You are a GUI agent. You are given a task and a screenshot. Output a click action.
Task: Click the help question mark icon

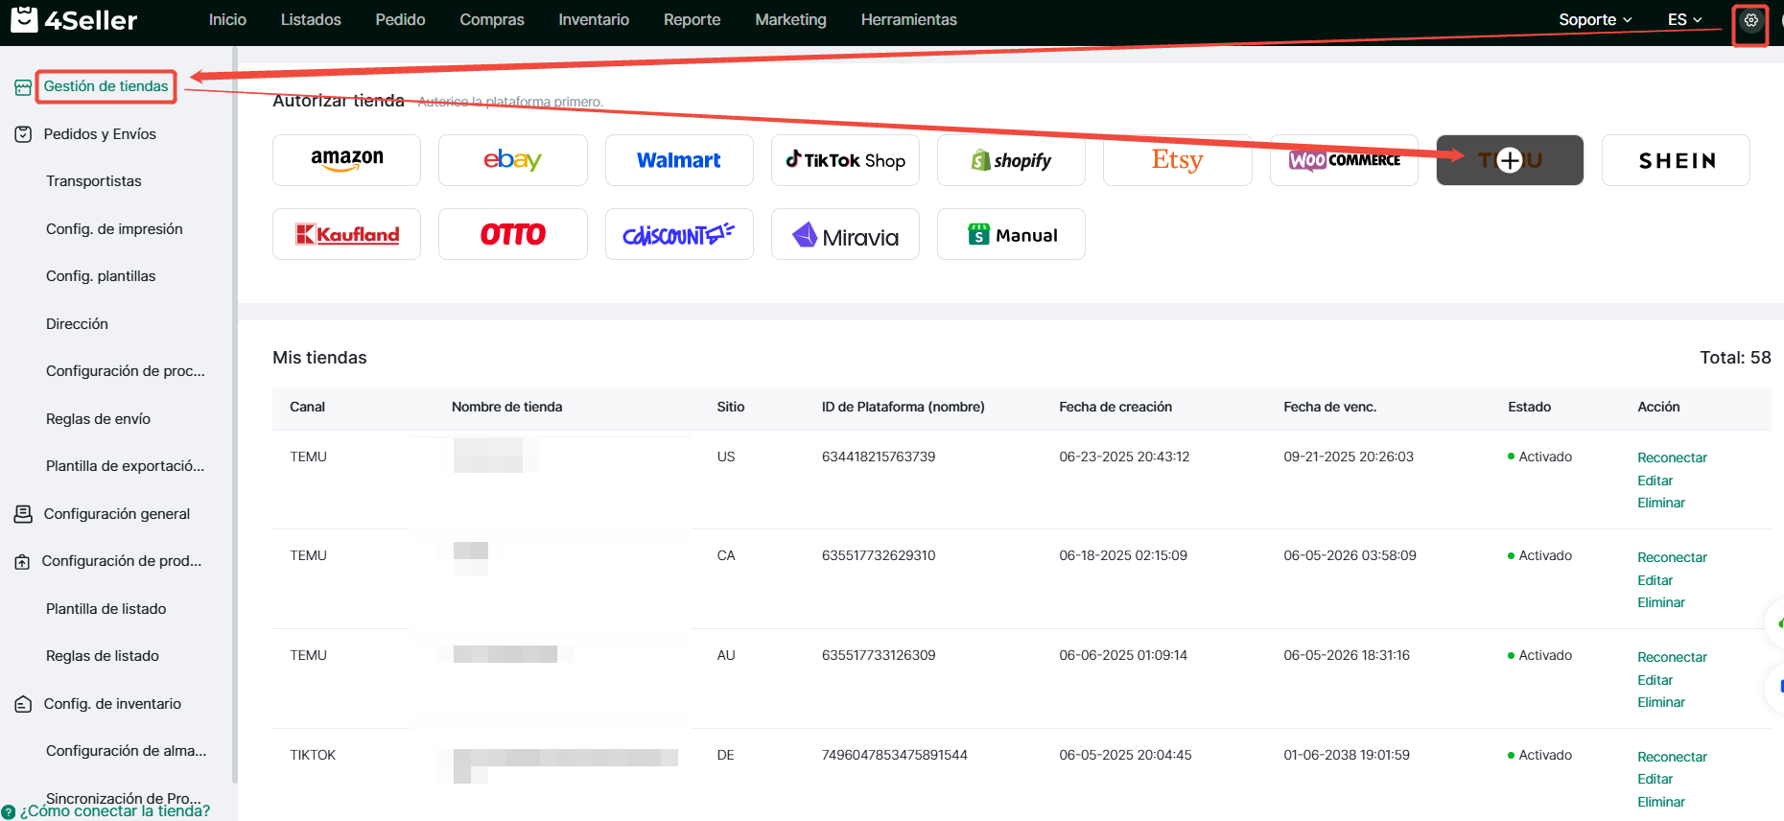9,811
